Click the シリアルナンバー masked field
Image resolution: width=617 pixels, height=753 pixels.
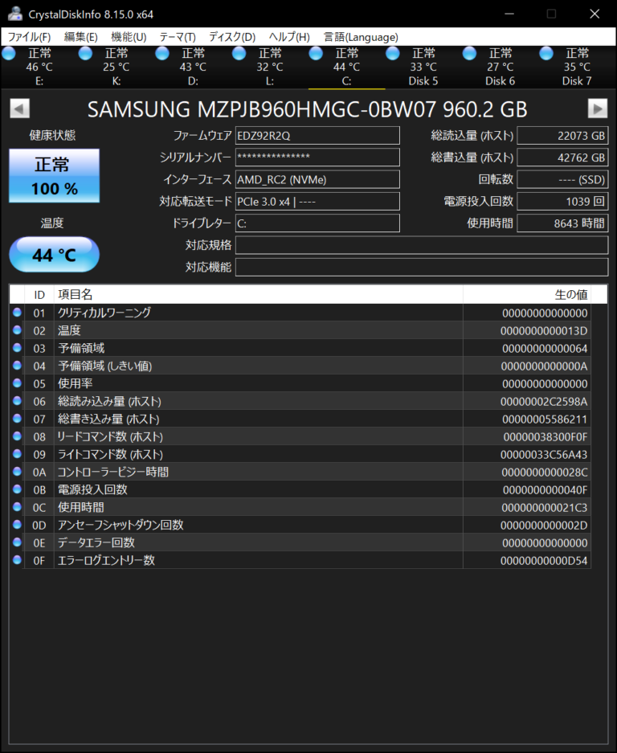pos(317,157)
